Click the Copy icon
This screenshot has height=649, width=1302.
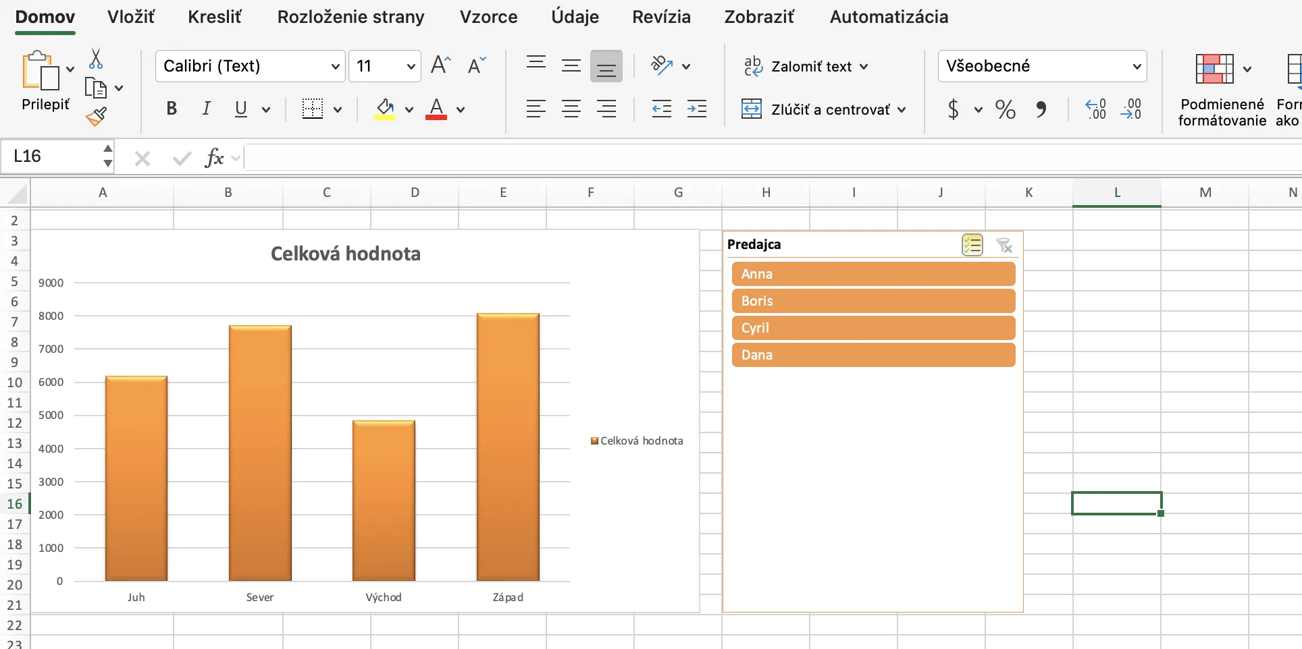[95, 88]
